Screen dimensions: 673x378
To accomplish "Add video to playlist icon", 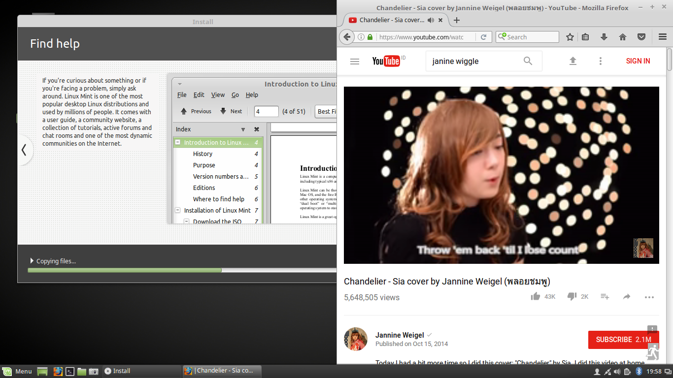I will 605,296.
